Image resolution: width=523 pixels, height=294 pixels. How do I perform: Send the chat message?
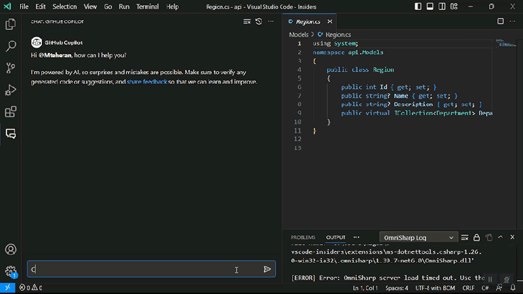click(x=267, y=269)
